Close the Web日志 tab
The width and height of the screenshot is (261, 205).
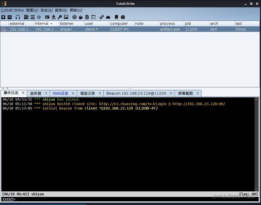tap(73, 93)
